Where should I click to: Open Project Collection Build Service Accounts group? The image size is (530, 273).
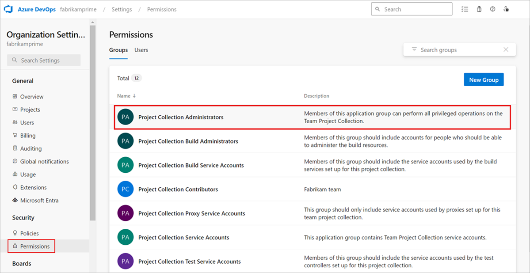pyautogui.click(x=191, y=165)
